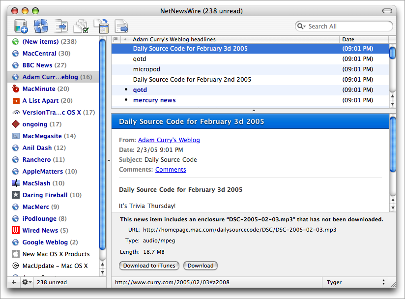Select the iPodlounge subscription
405x299 pixels.
[x=53, y=219]
